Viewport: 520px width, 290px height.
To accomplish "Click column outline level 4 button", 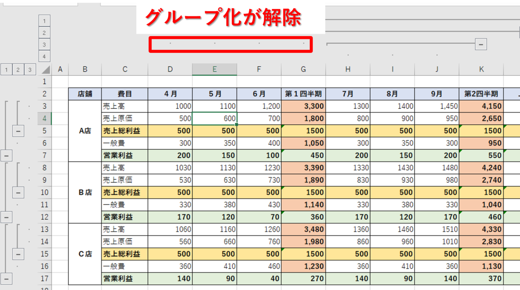I will 44,56.
